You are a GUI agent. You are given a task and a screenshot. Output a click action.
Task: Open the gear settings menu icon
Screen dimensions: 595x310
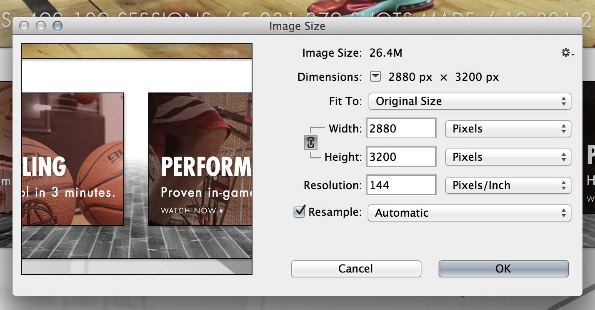[x=567, y=53]
